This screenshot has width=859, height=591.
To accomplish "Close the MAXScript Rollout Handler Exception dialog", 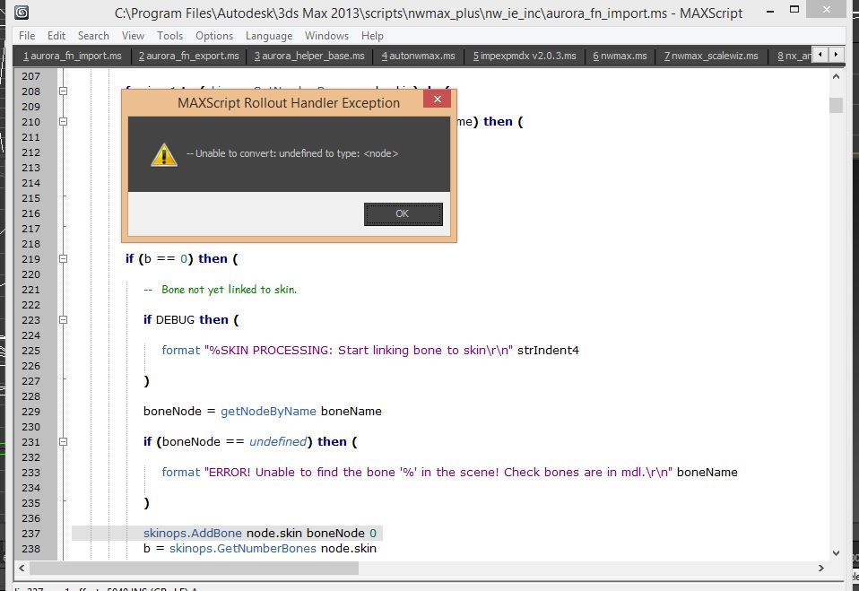I will (x=437, y=100).
